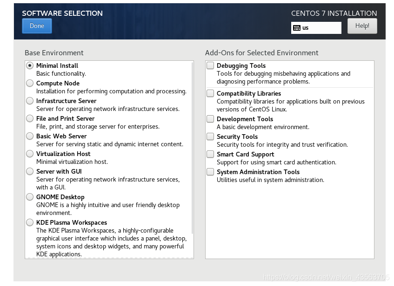Select the Basic Web Server radio button
Image resolution: width=394 pixels, height=286 pixels.
[x=30, y=136]
